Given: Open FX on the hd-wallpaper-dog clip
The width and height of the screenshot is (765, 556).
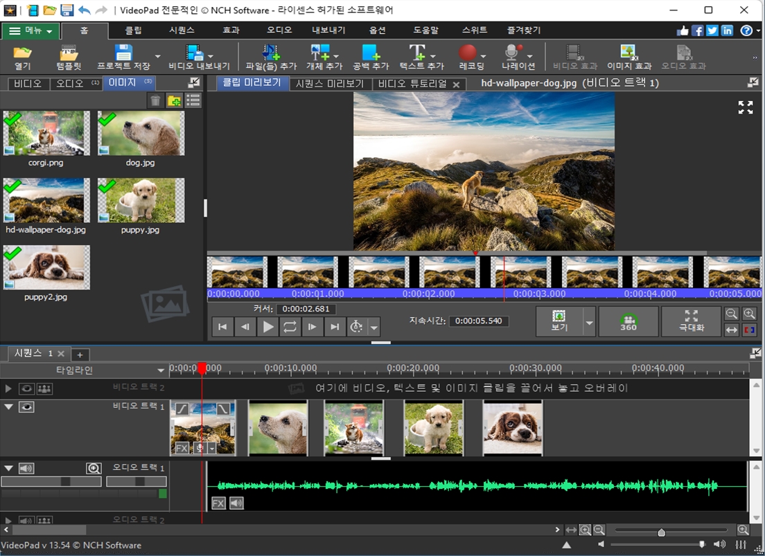Looking at the screenshot, I should click(182, 448).
